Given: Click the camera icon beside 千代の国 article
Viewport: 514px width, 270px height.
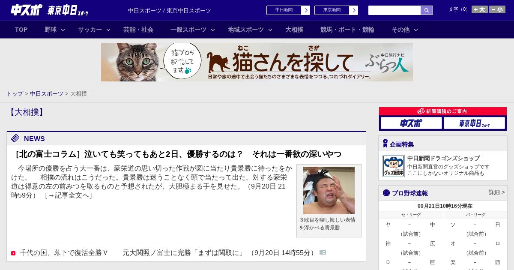Looking at the screenshot, I should tap(323, 252).
